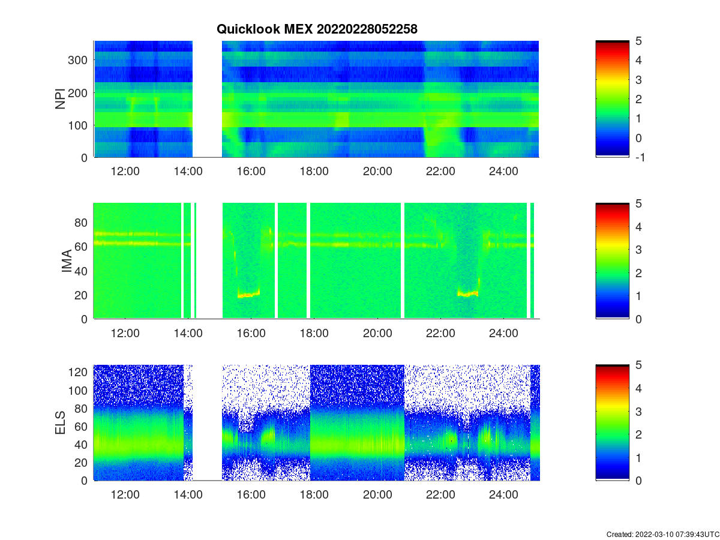Click the IMA spectrogram plot area
Screen dimensions: 720x540
click(316, 261)
